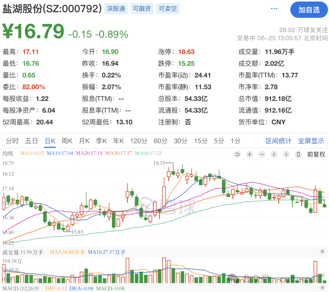Image resolution: width=329 pixels, height=292 pixels.
Task: Switch to the 1分 chart tab
Action: (x=235, y=141)
